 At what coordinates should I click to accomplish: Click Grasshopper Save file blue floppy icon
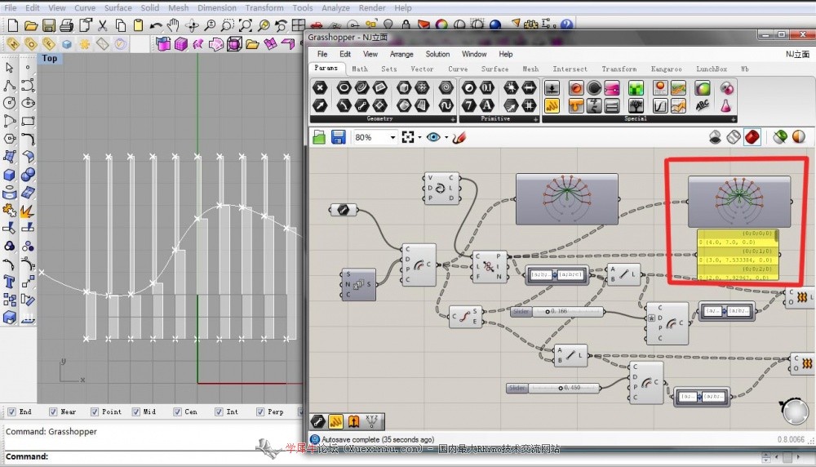[339, 137]
